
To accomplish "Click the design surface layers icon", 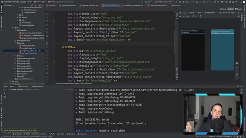I will (180, 13).
